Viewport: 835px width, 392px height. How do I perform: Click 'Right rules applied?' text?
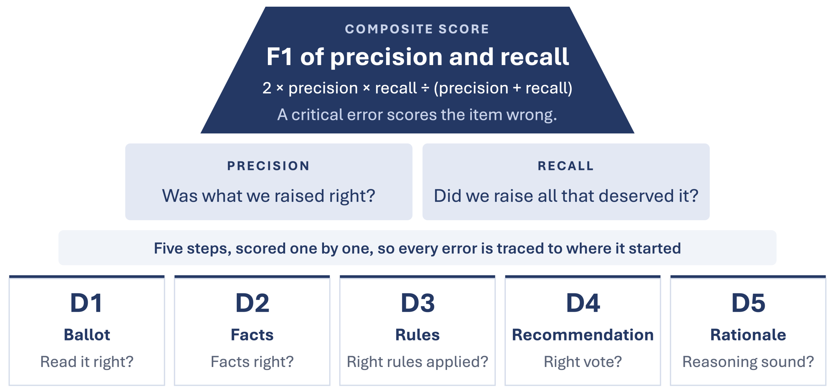(x=417, y=362)
